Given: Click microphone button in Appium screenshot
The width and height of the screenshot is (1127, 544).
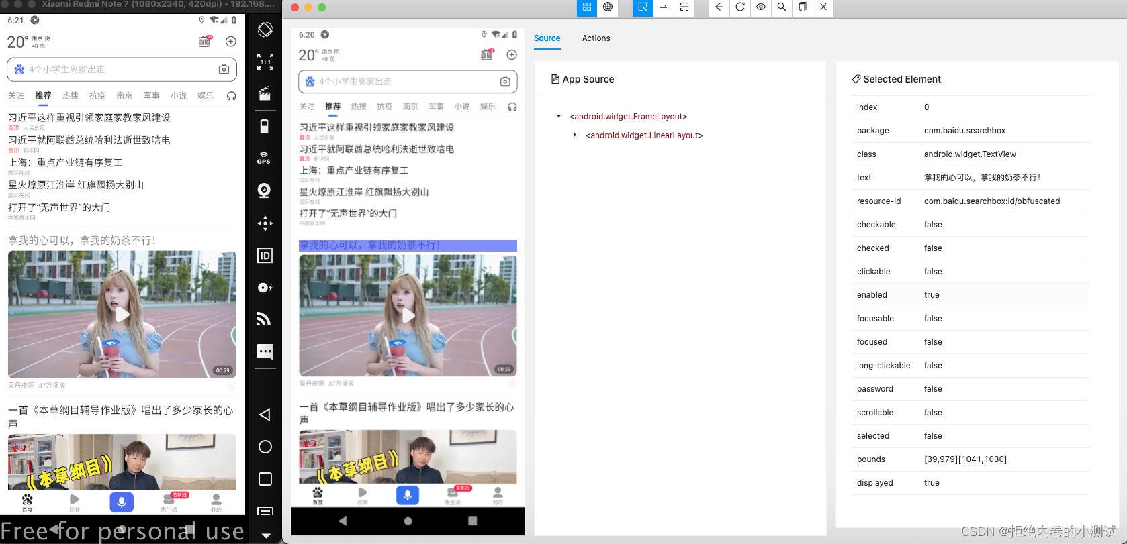Looking at the screenshot, I should (408, 495).
